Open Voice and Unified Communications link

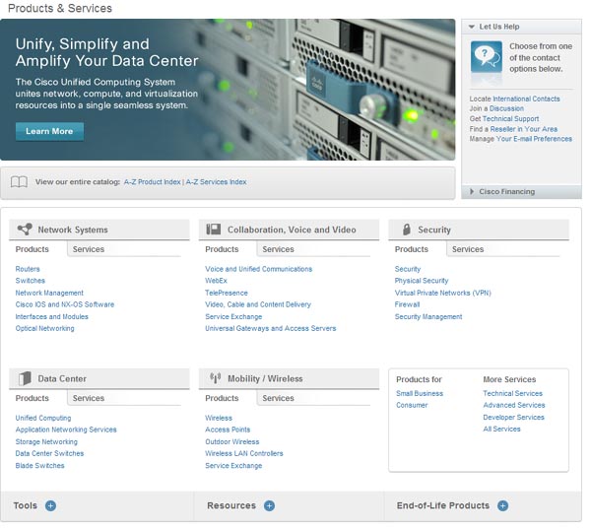258,269
